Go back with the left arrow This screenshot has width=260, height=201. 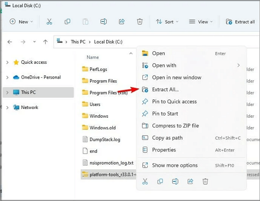point(10,42)
